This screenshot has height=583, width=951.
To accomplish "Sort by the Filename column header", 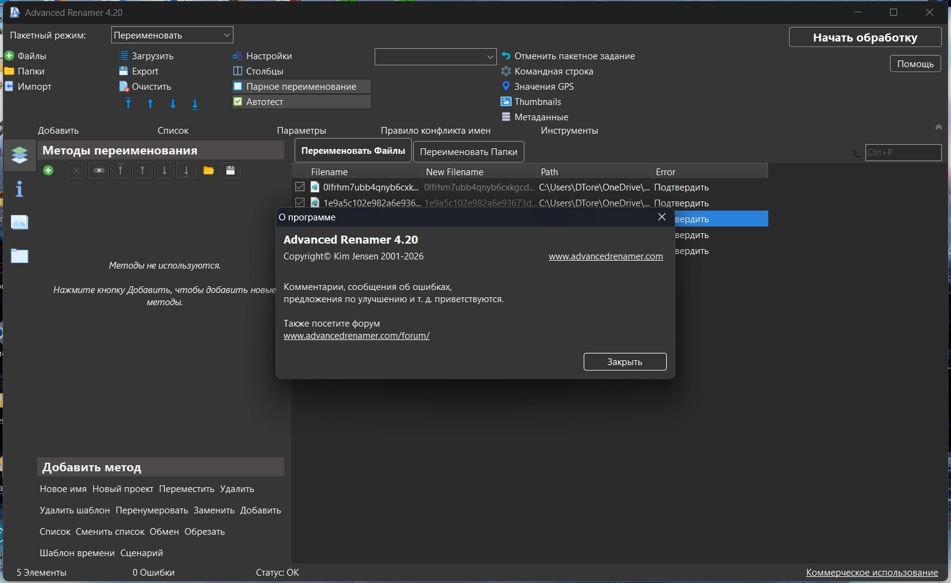I will 365,172.
